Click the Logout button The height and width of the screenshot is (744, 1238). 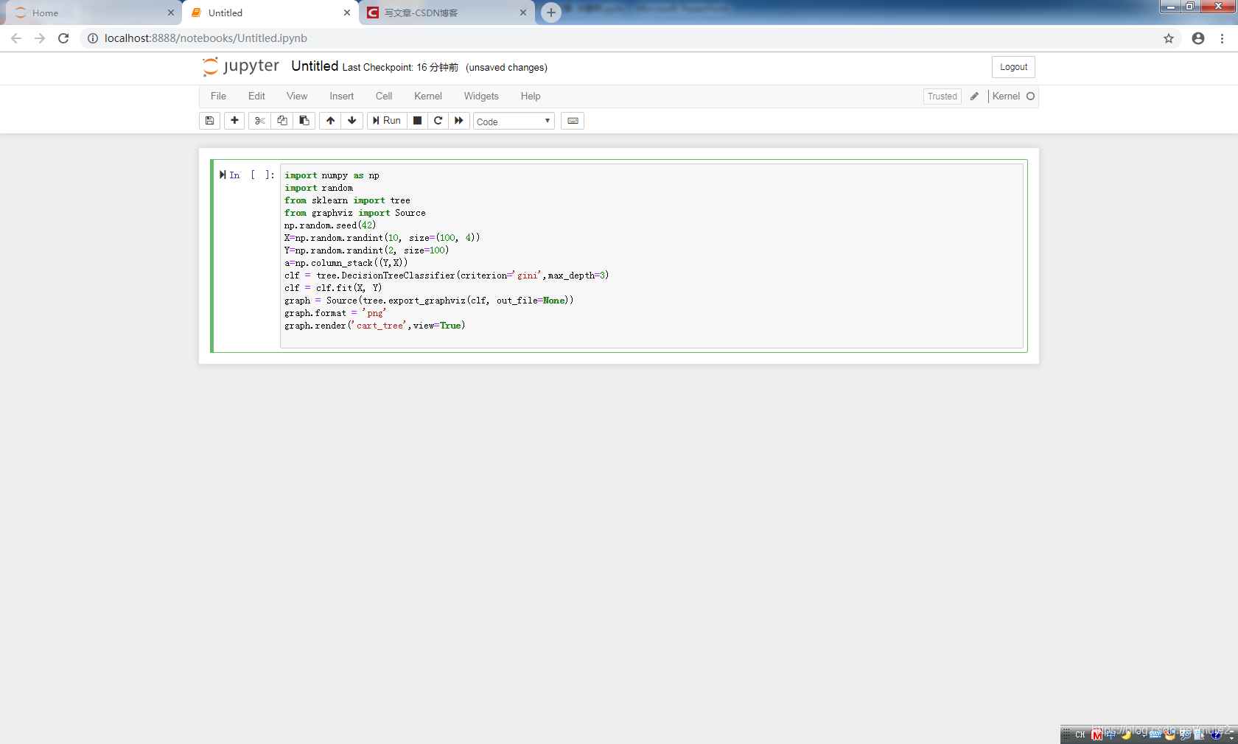(1013, 67)
